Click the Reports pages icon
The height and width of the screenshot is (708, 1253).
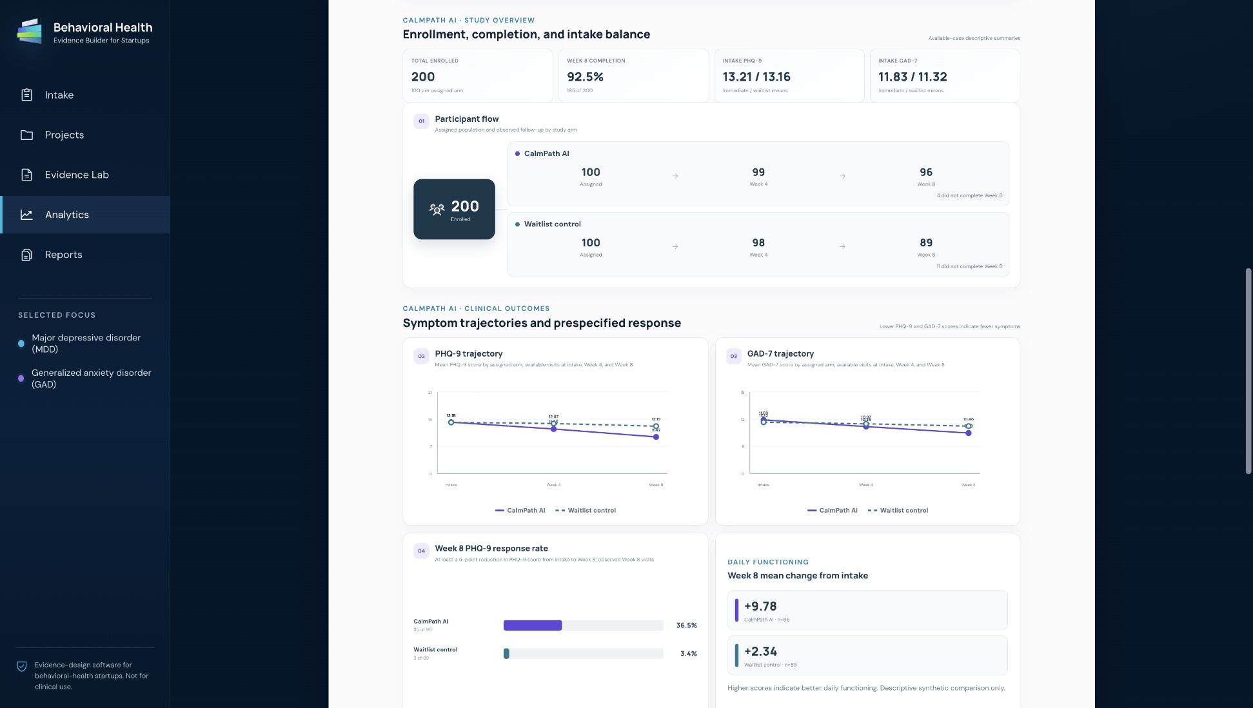26,255
